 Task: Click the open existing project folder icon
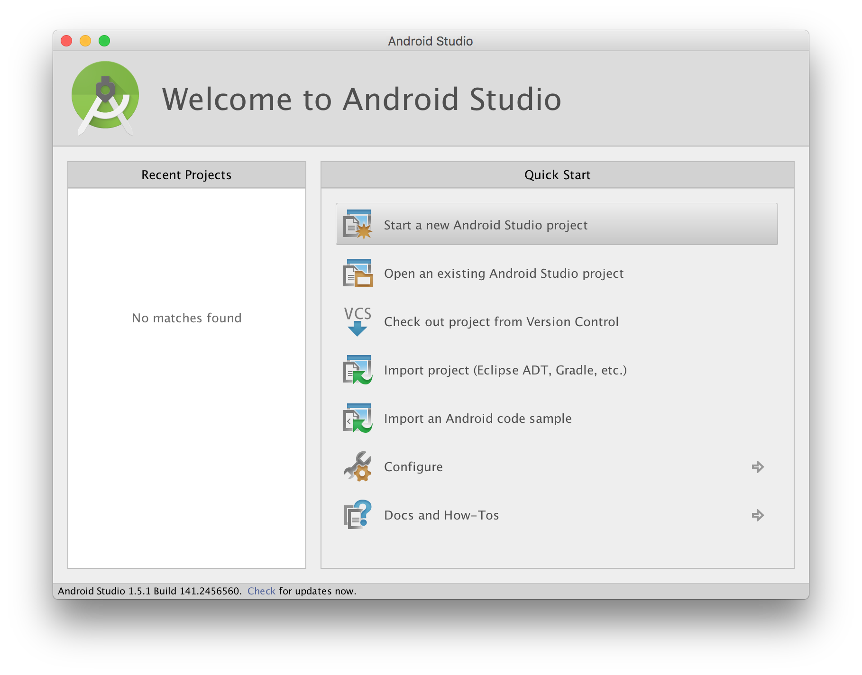[x=358, y=273]
